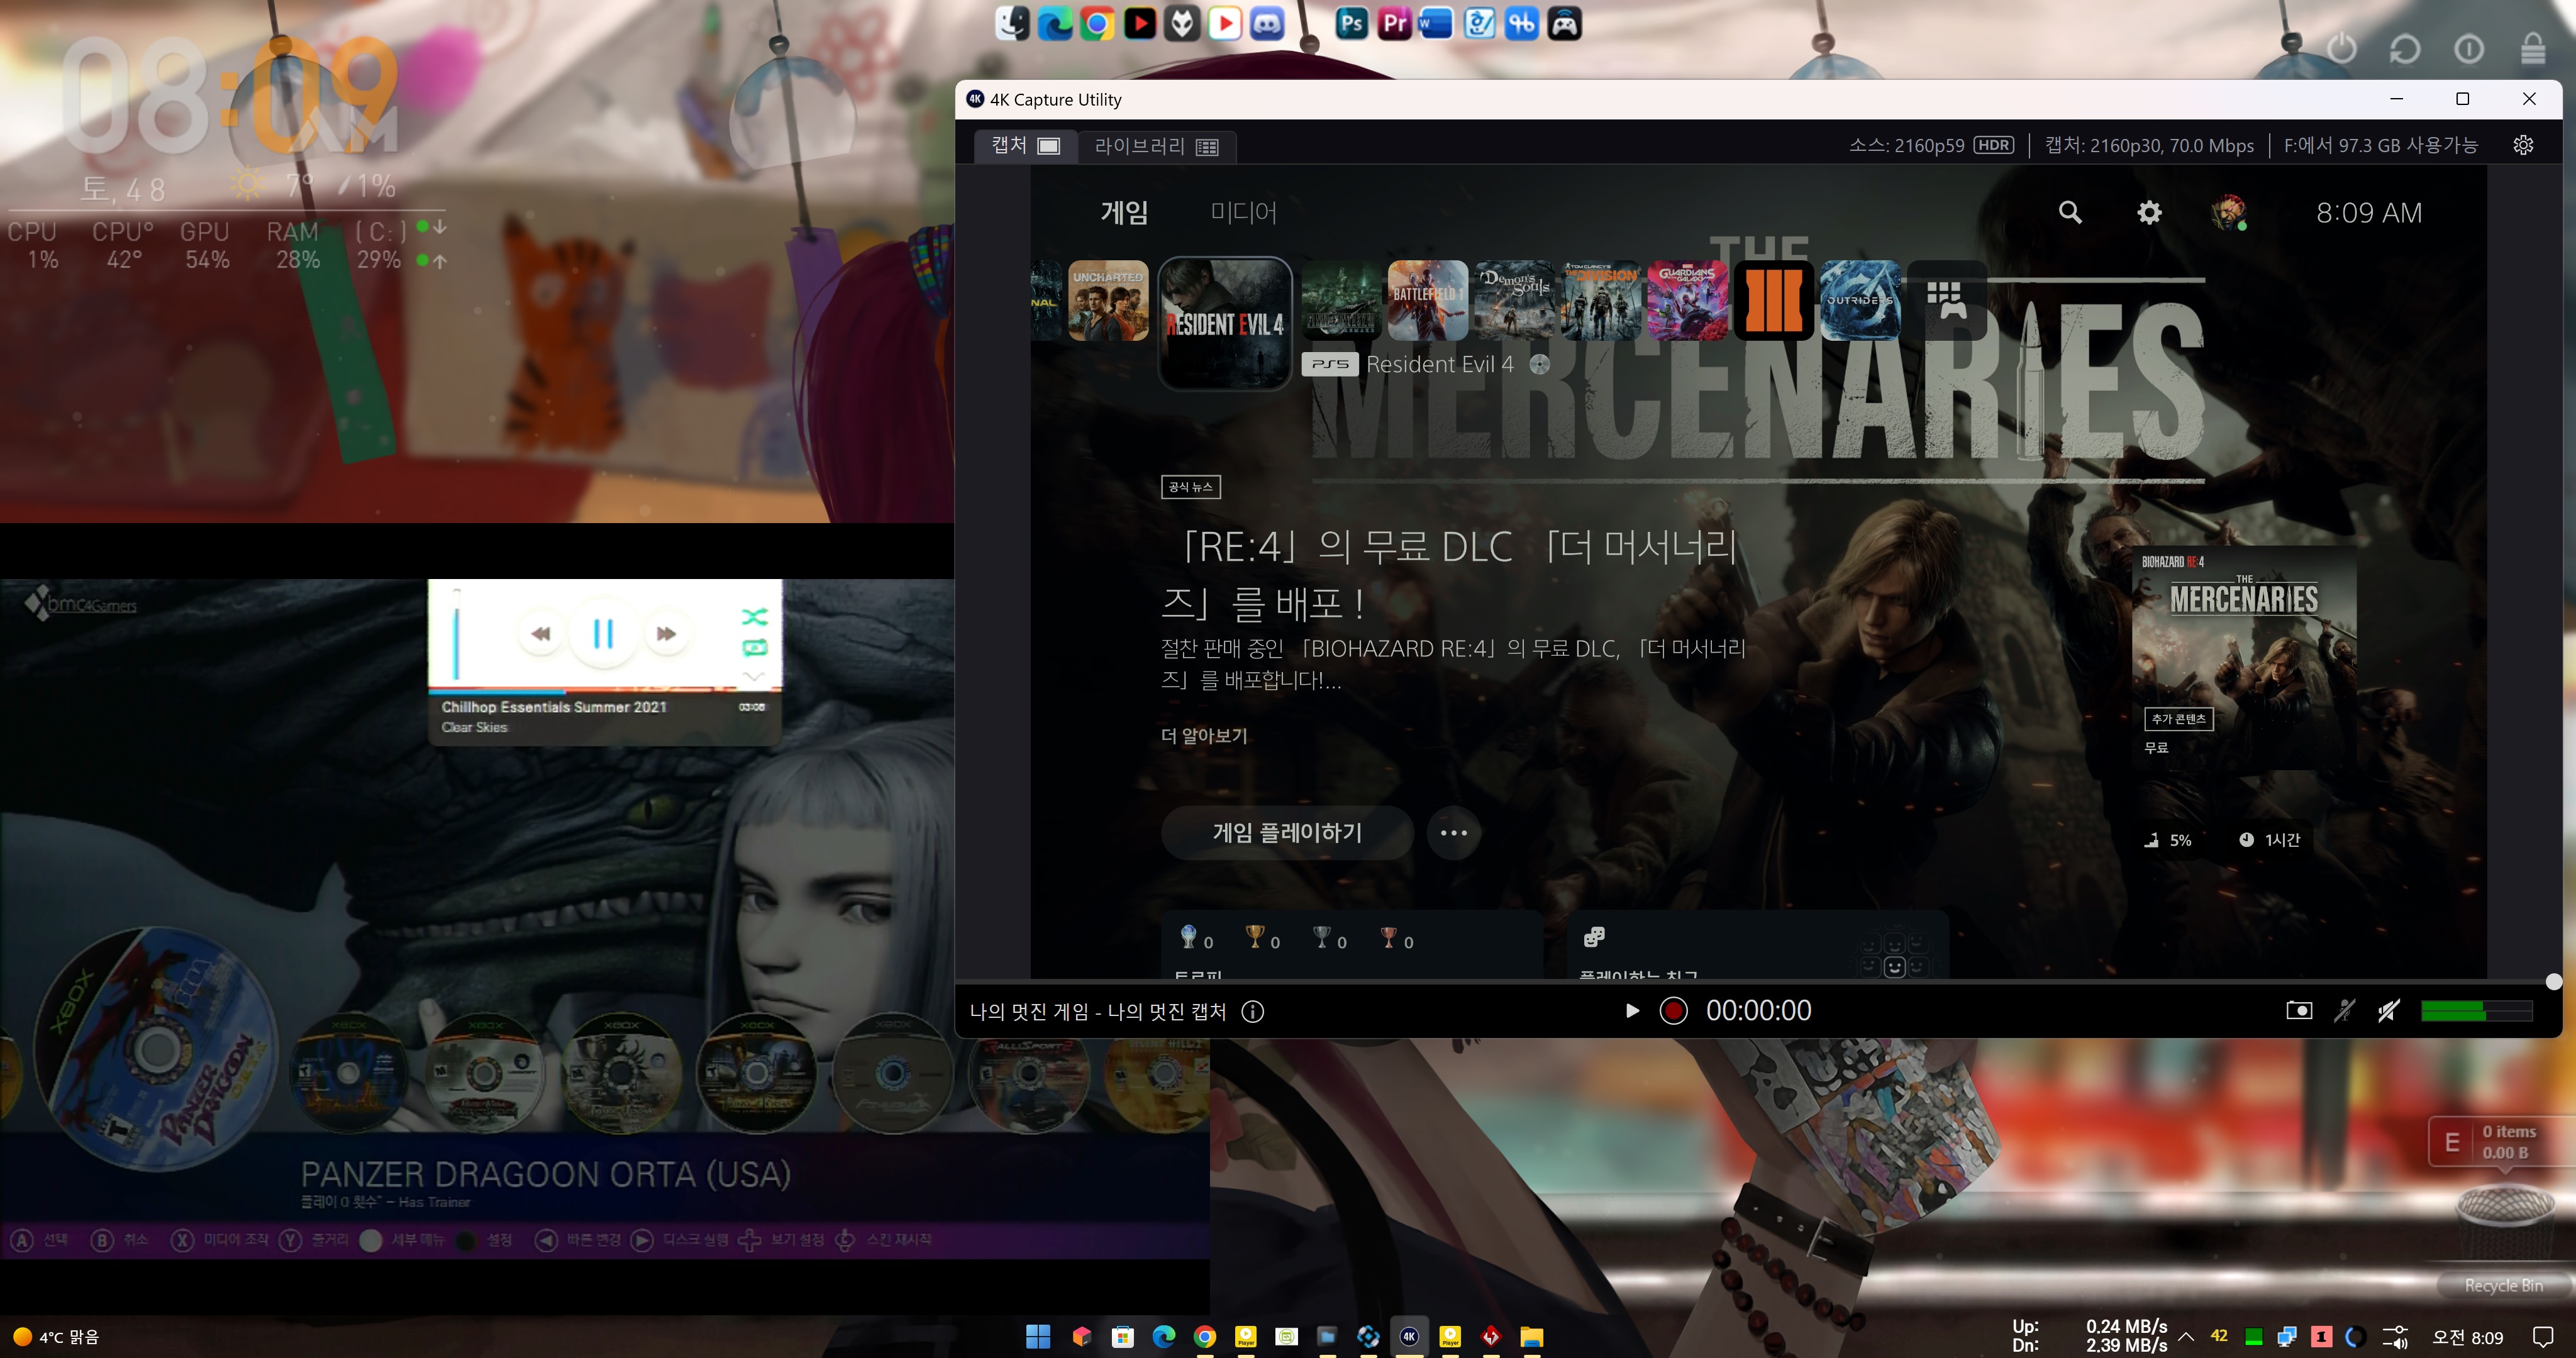Take a snapshot with the camera icon
2576x1358 pixels.
2299,1011
